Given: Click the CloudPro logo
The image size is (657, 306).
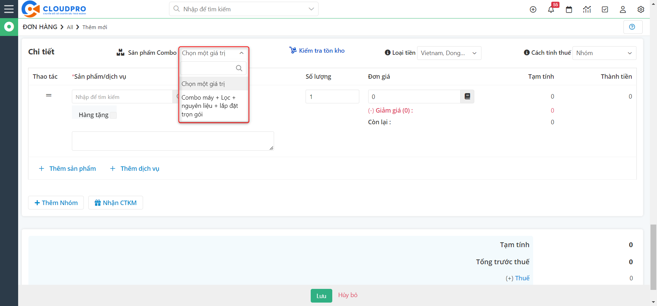Looking at the screenshot, I should pos(54,9).
